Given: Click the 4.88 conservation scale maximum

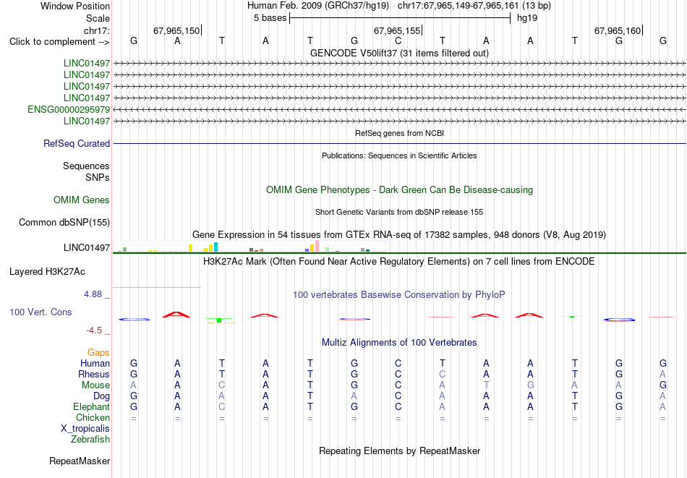Looking at the screenshot, I should click(93, 294).
